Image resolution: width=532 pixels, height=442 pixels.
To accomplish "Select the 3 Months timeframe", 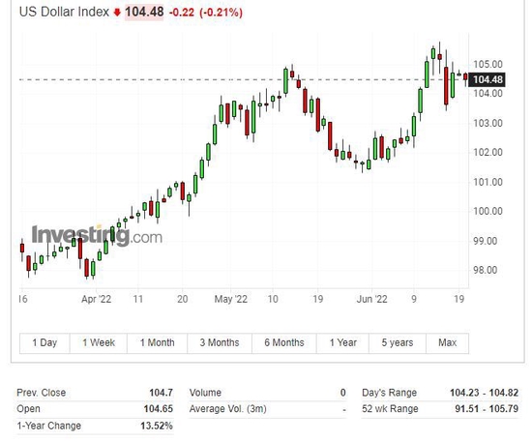I will pos(220,343).
